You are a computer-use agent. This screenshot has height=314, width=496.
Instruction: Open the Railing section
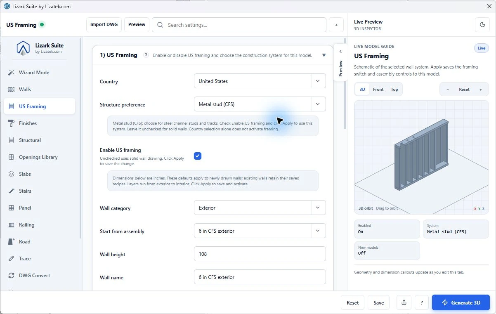coord(39,225)
